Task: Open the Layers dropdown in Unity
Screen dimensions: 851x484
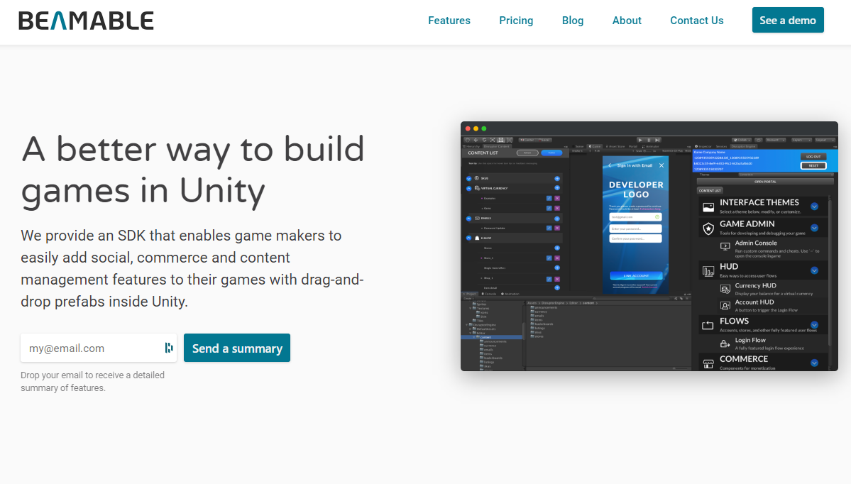Action: [801, 140]
